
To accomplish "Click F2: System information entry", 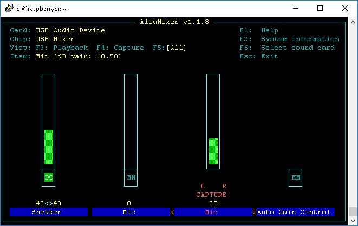I will (x=289, y=39).
